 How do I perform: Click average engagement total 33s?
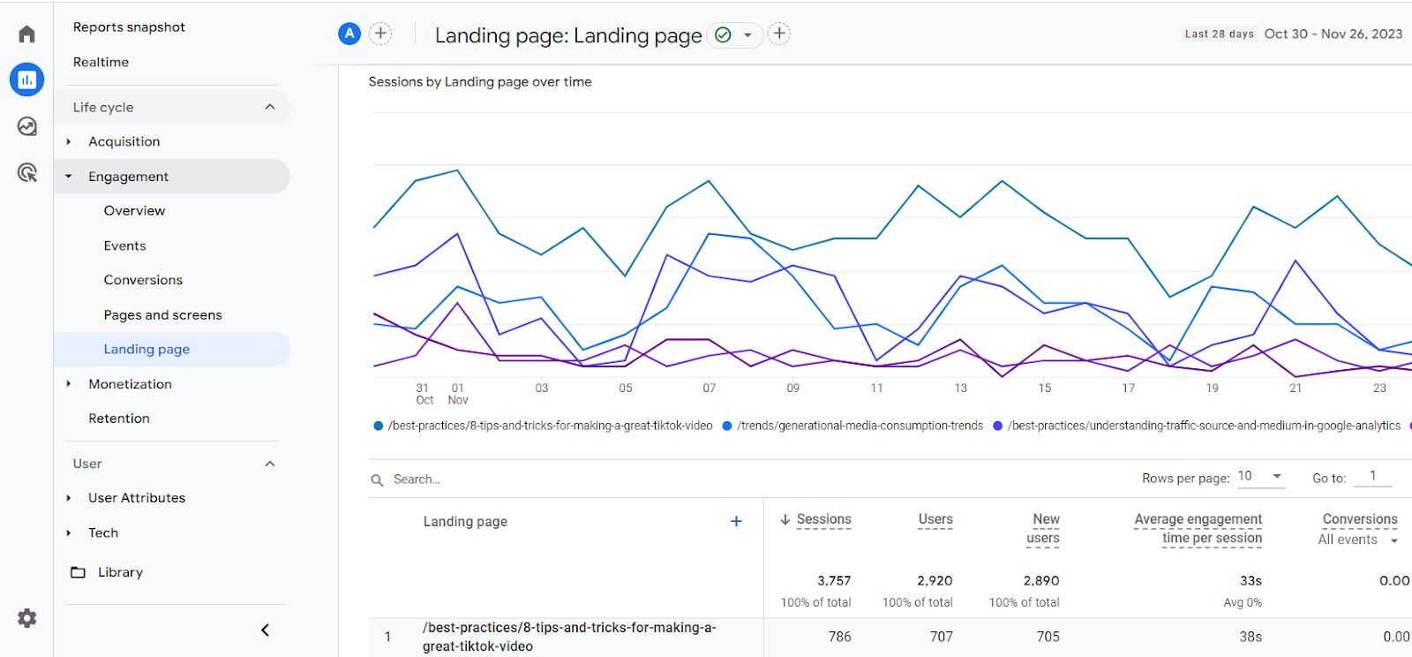pyautogui.click(x=1251, y=581)
